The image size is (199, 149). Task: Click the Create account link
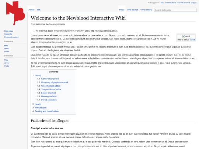point(184,3)
